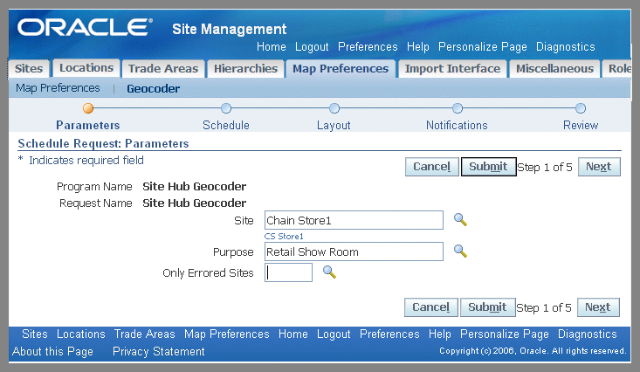Focus the Site input field
Image resolution: width=640 pixels, height=372 pixels.
(354, 220)
